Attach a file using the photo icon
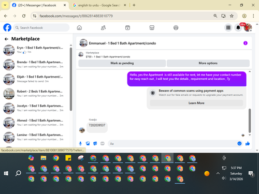259x194 pixels. (x=88, y=143)
